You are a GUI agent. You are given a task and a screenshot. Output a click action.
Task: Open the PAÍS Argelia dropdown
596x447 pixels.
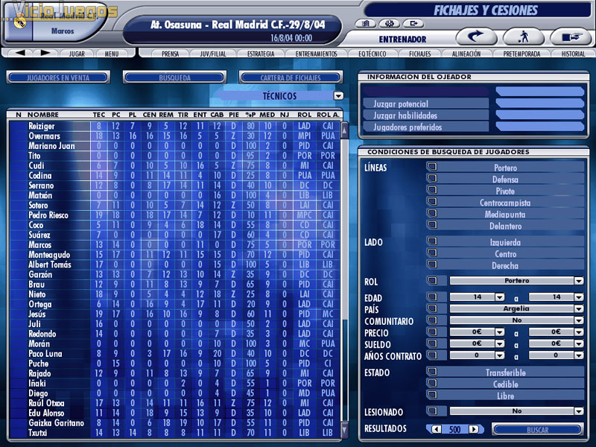579,308
